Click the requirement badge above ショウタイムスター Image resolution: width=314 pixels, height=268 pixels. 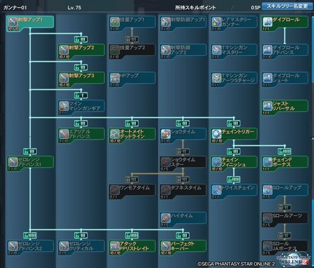(183, 151)
